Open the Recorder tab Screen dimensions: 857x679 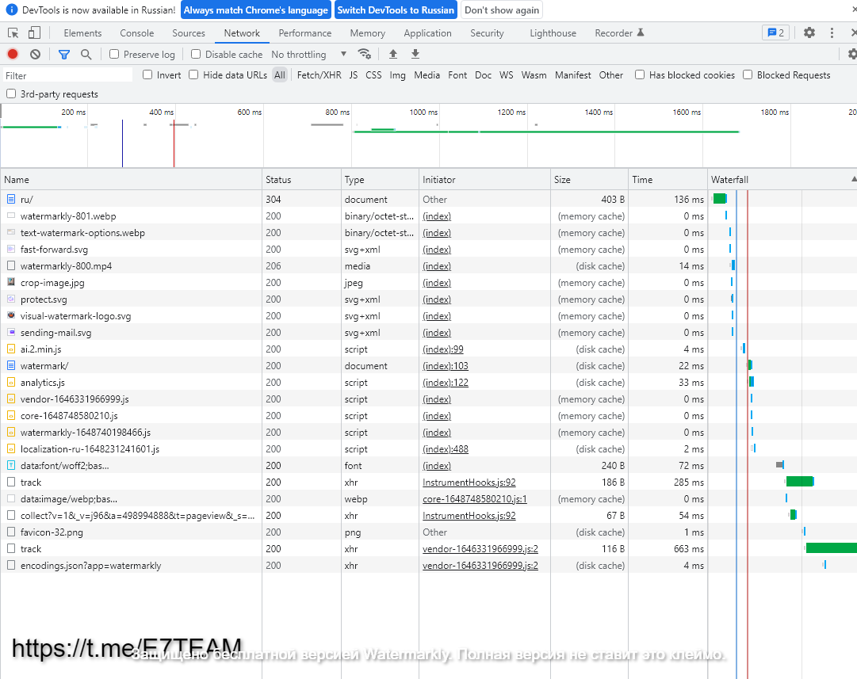[x=619, y=32]
